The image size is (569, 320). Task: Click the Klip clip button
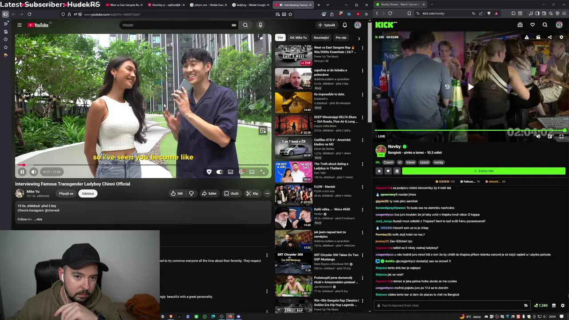252,193
